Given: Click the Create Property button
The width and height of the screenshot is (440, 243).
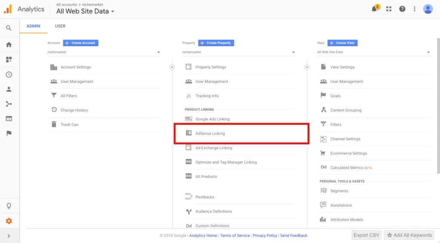Looking at the screenshot, I should pos(216,43).
